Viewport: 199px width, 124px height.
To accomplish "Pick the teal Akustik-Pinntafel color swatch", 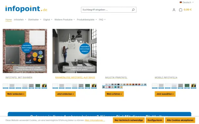I will pos(115,87).
